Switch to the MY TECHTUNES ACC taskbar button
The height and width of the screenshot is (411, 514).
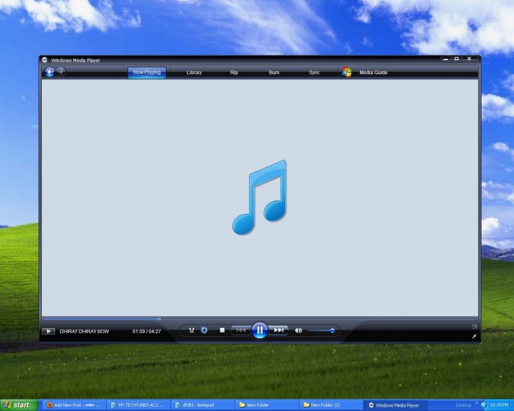point(139,405)
